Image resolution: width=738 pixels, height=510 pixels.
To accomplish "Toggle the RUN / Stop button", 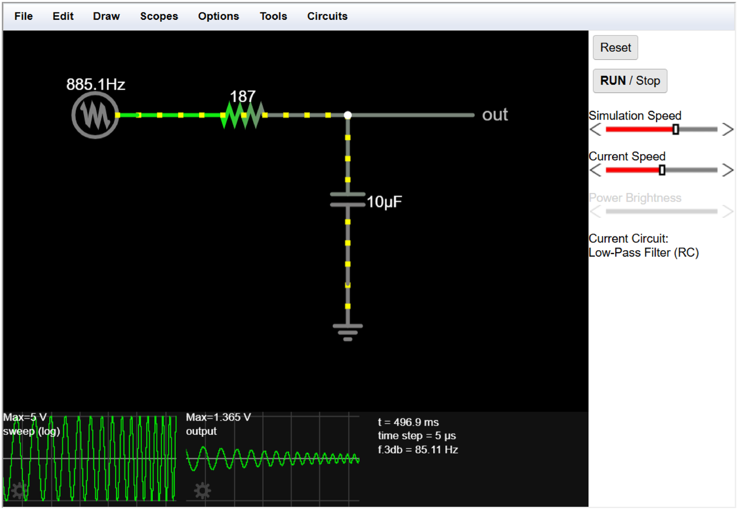I will coord(630,81).
